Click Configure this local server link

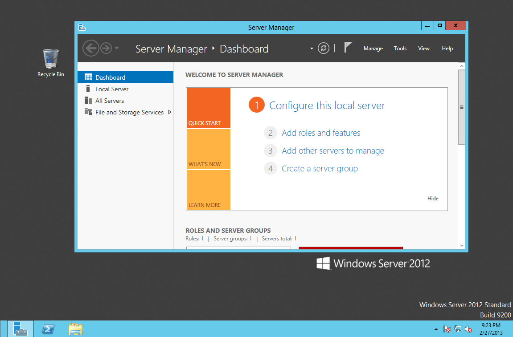pos(327,105)
